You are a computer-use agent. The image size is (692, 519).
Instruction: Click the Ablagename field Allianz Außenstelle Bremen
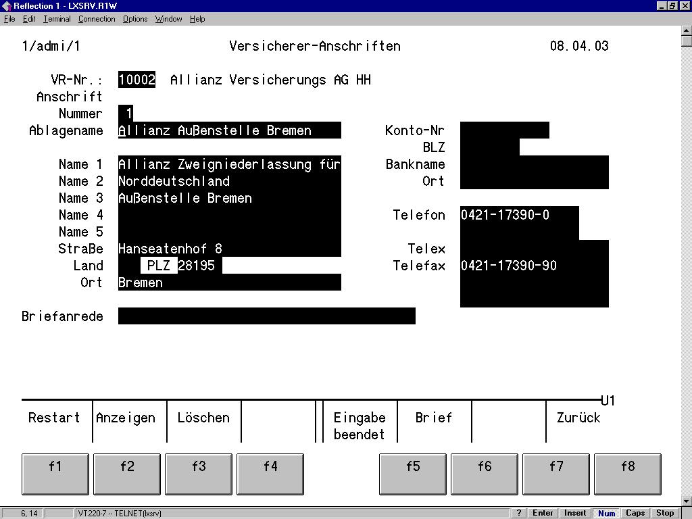[x=230, y=130]
